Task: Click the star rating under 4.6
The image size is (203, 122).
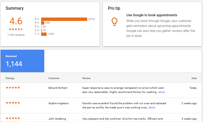Action: coord(16,29)
